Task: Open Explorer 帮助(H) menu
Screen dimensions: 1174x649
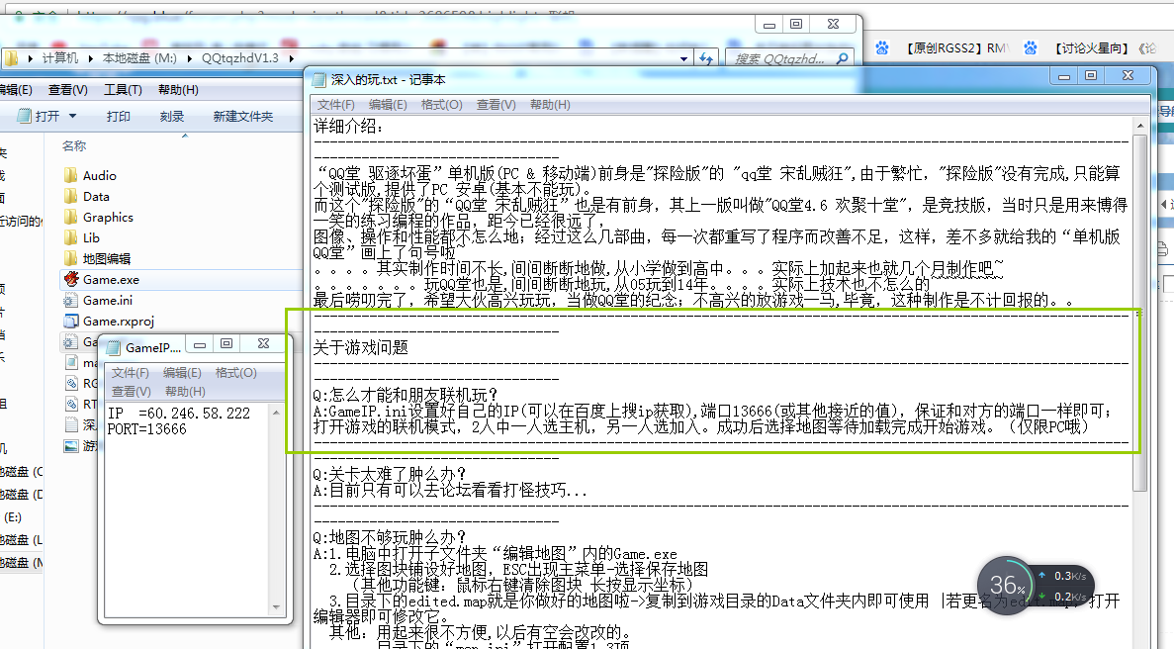Action: (178, 90)
